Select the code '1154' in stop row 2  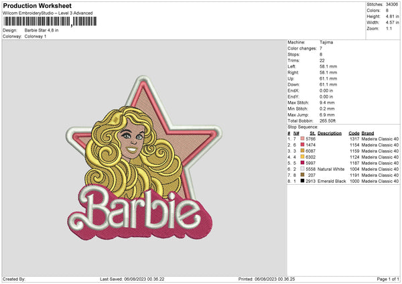click(354, 145)
